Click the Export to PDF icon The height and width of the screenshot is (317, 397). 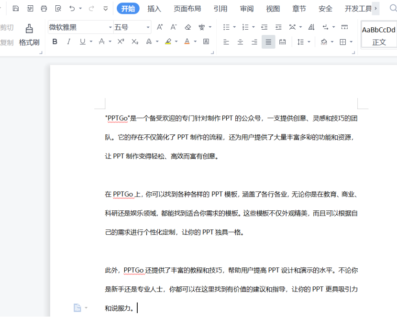pyautogui.click(x=30, y=9)
